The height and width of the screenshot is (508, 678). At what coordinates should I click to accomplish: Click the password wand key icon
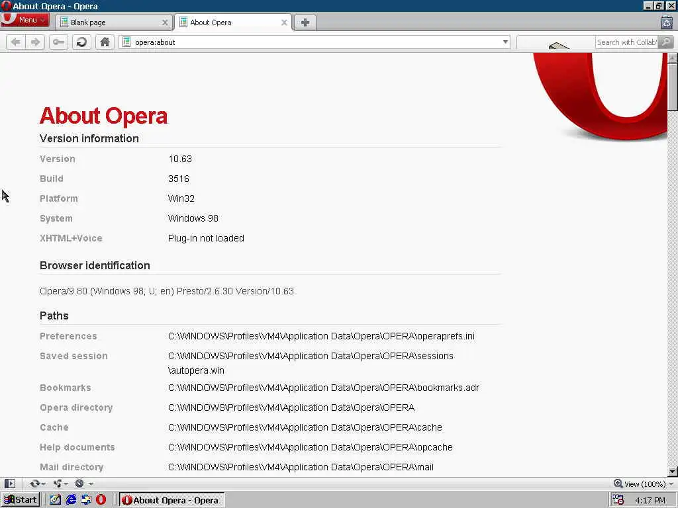click(58, 42)
